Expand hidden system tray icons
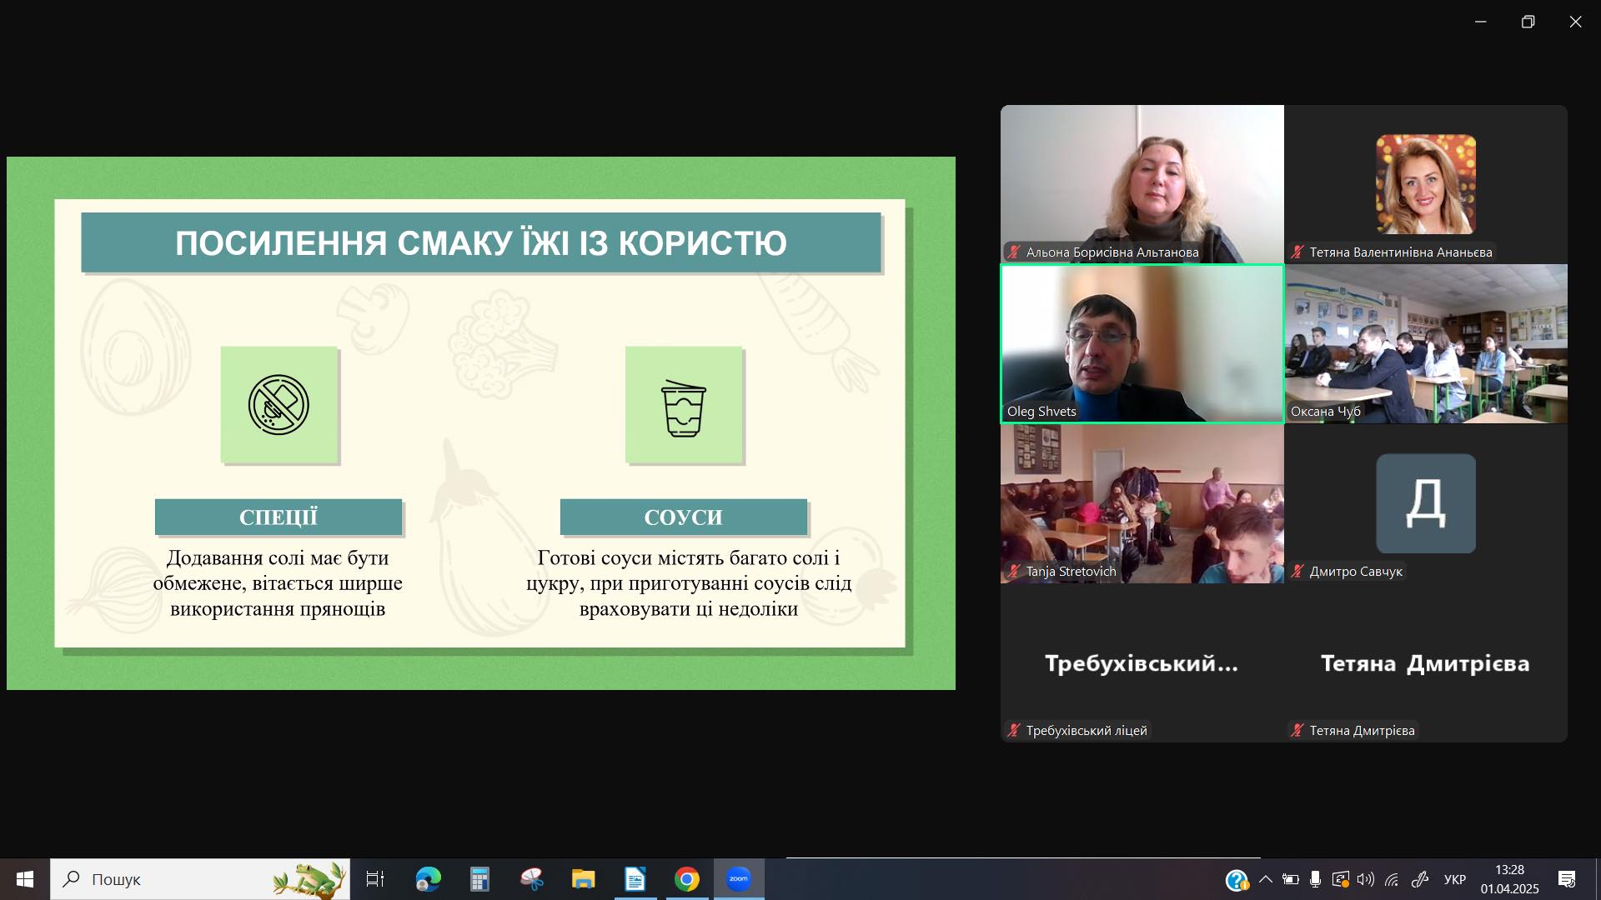The height and width of the screenshot is (900, 1601). point(1266,879)
